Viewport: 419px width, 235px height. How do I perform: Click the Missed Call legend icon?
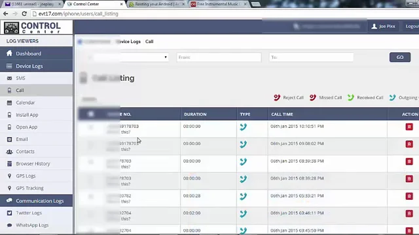(x=313, y=97)
